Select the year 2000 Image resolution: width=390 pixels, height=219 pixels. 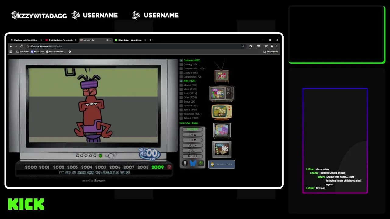click(x=31, y=167)
